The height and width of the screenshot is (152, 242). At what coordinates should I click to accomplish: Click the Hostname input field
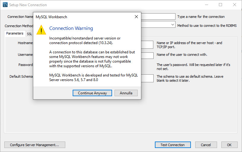(147, 45)
